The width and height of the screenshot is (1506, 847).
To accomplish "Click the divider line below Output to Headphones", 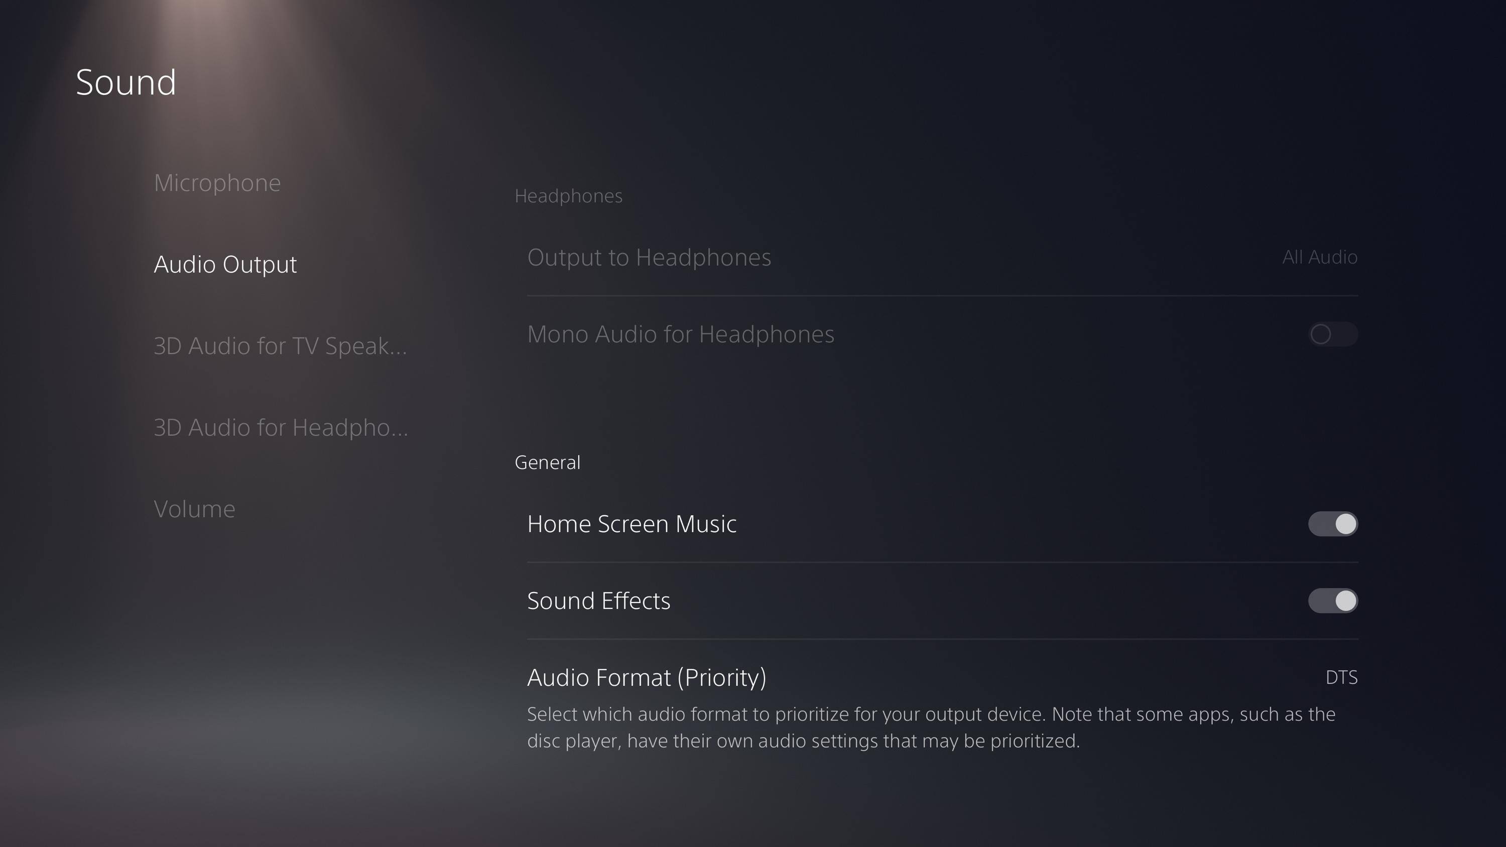I will (x=942, y=296).
